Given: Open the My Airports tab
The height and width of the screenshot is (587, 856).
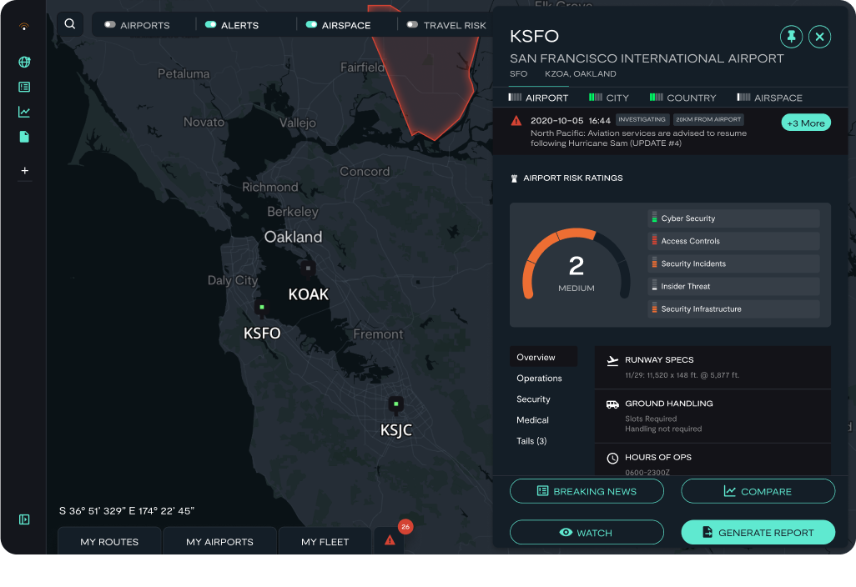Looking at the screenshot, I should pos(219,541).
